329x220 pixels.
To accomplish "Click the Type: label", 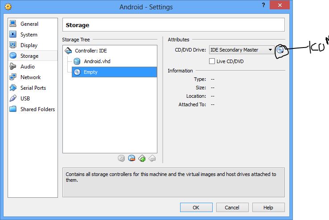I will 200,79.
